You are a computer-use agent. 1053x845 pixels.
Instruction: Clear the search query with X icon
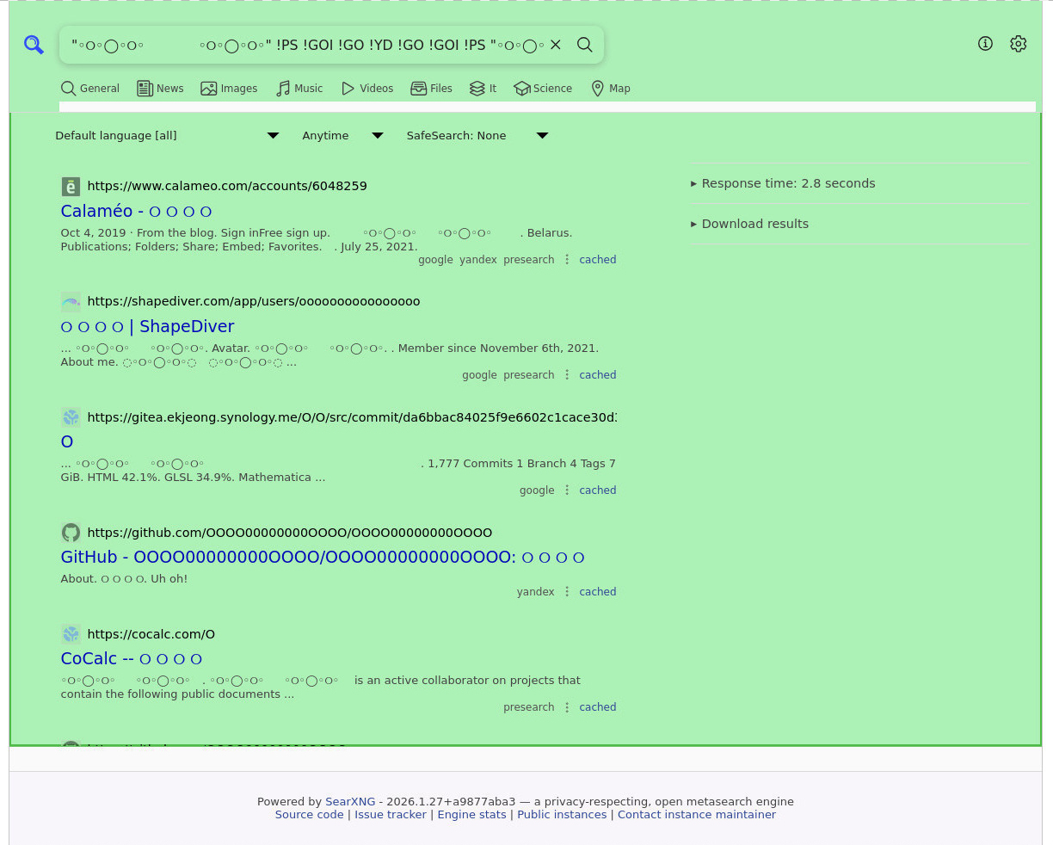556,45
